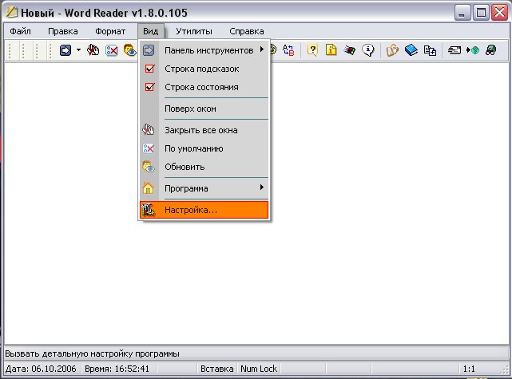512x379 pixels.
Task: Choose 'Закрыть все окна' from the menu
Action: 204,130
